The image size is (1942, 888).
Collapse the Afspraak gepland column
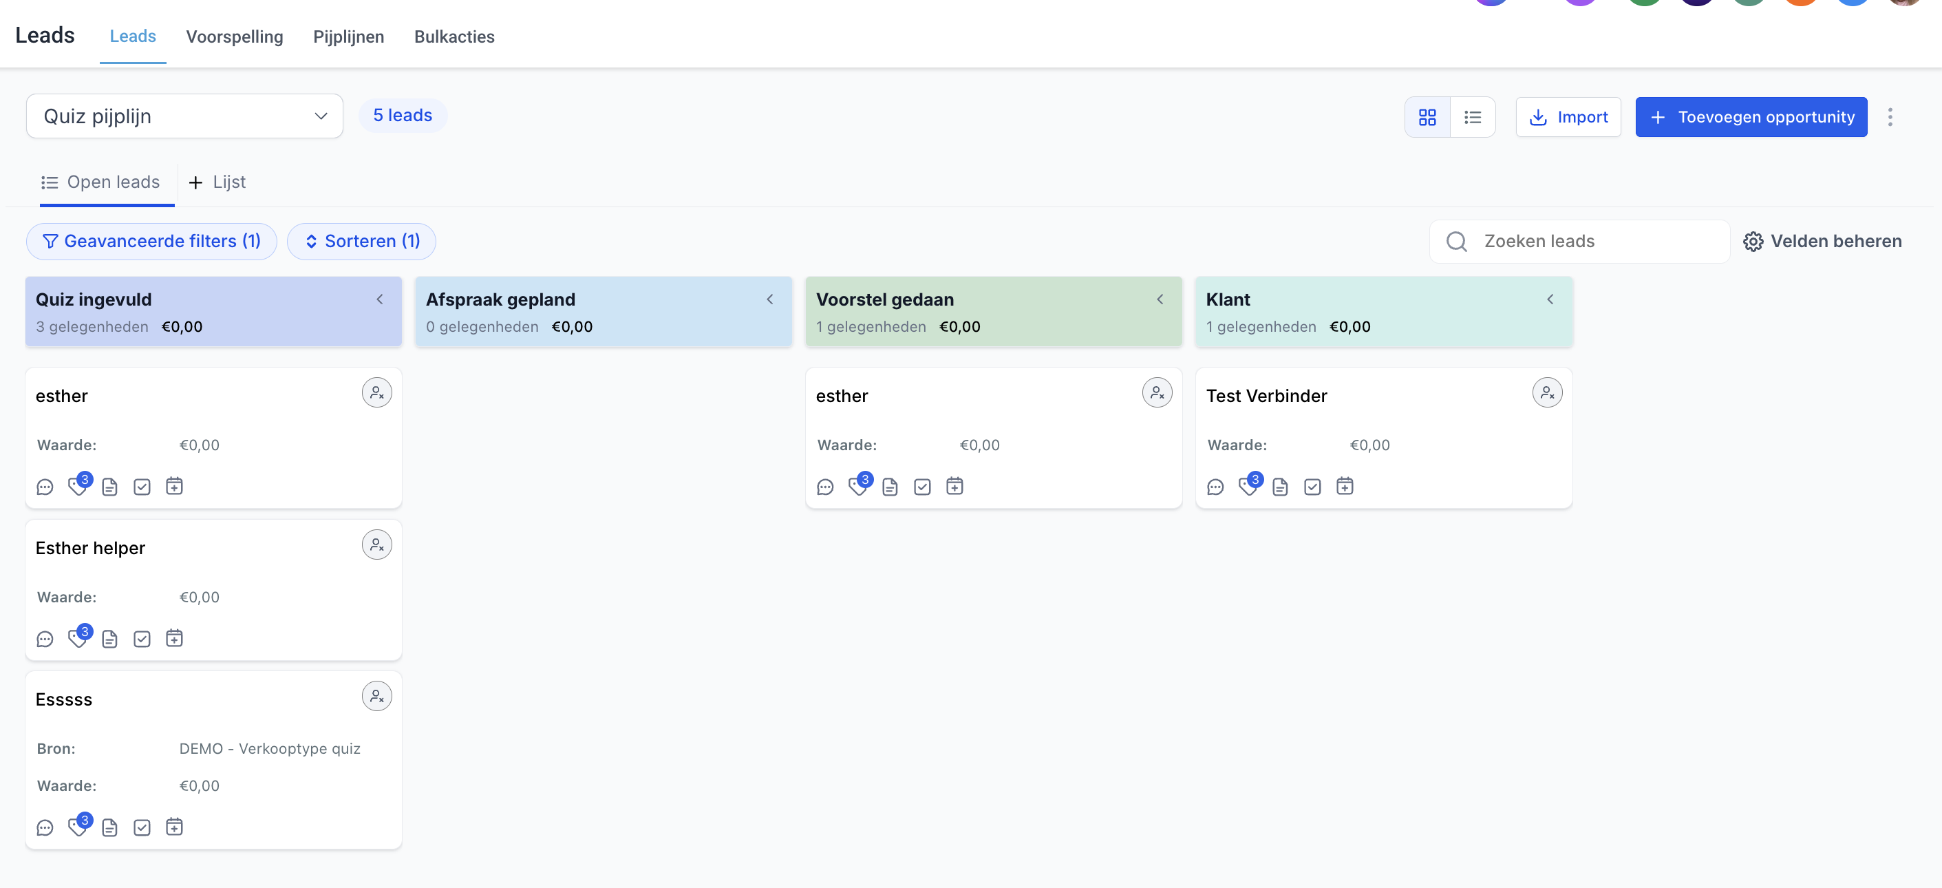click(770, 299)
